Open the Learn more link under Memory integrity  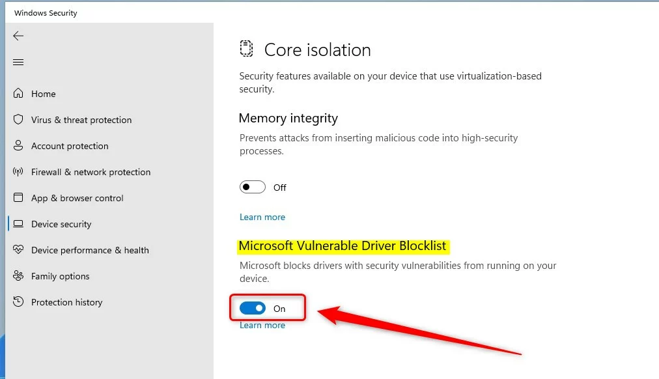262,218
